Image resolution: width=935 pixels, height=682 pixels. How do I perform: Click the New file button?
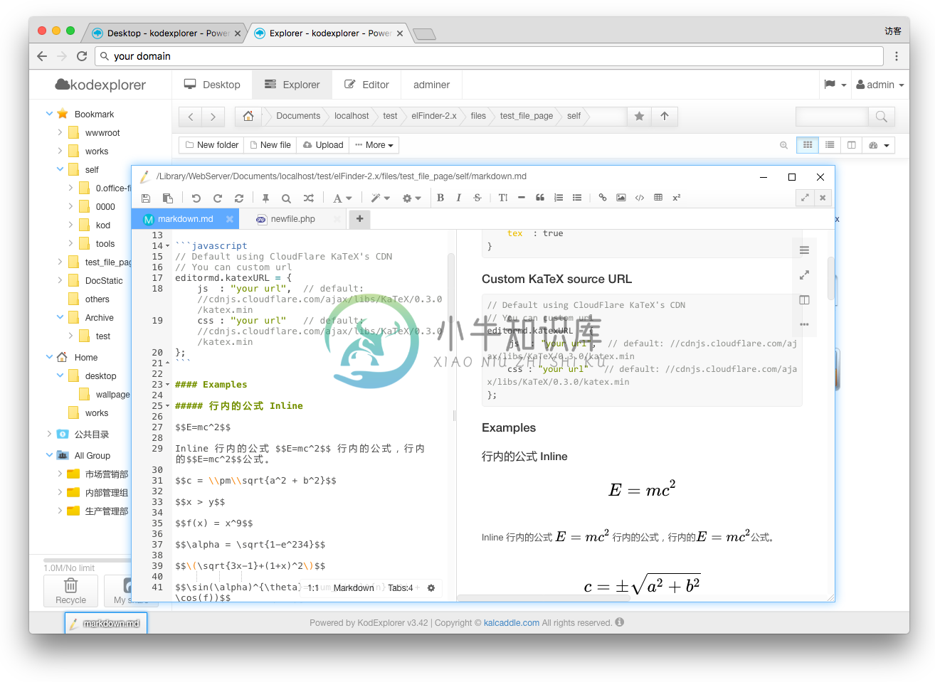(x=270, y=145)
